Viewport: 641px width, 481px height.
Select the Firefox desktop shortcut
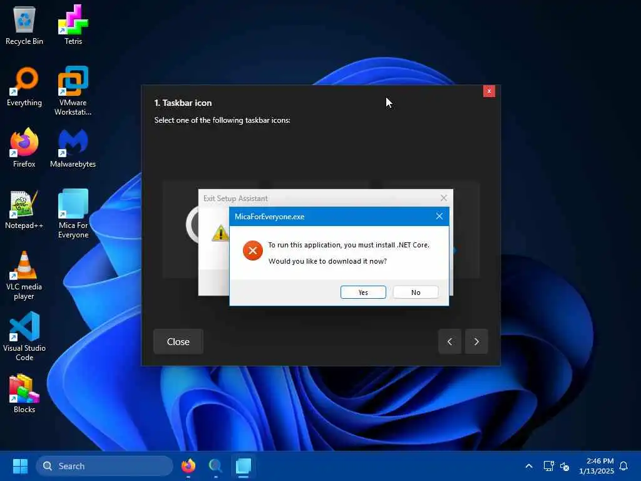point(24,148)
